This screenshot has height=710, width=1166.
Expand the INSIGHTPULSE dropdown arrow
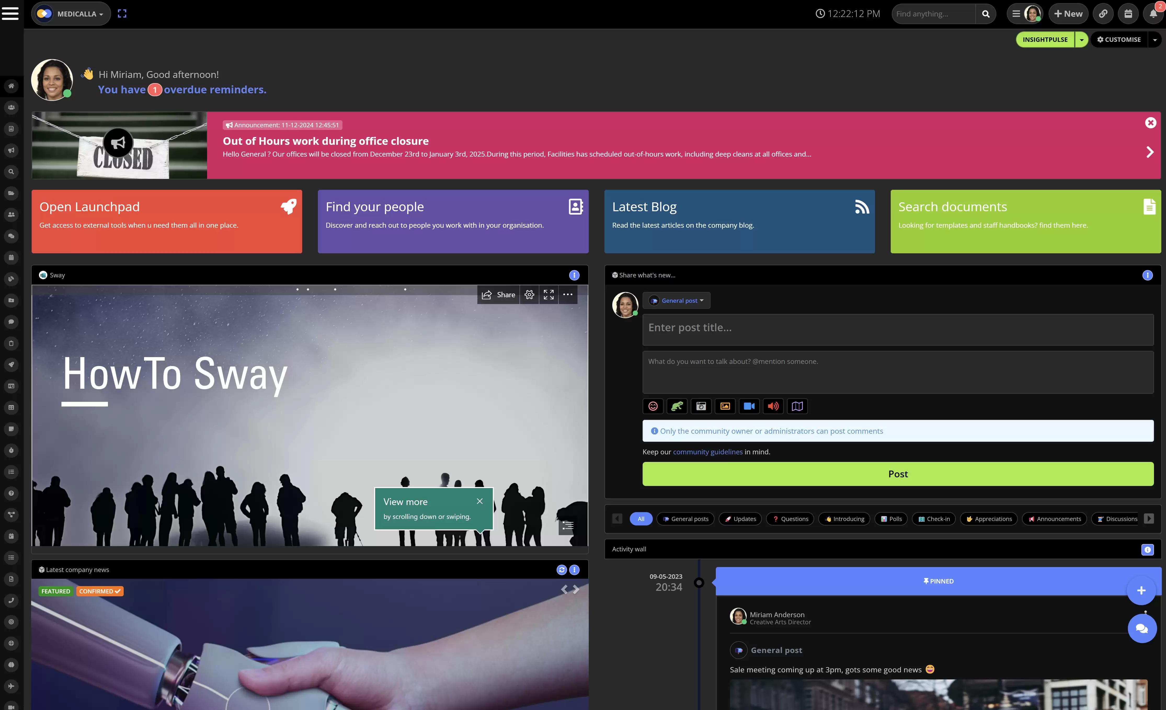point(1081,40)
